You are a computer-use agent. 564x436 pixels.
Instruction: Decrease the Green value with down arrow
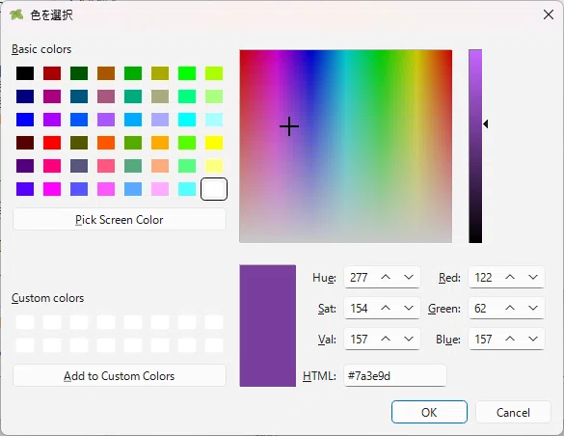point(533,308)
